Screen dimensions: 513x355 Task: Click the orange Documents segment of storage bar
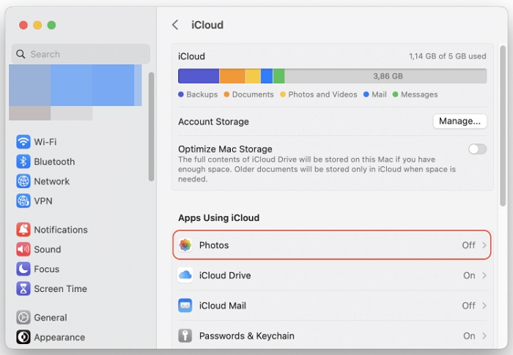pos(232,76)
